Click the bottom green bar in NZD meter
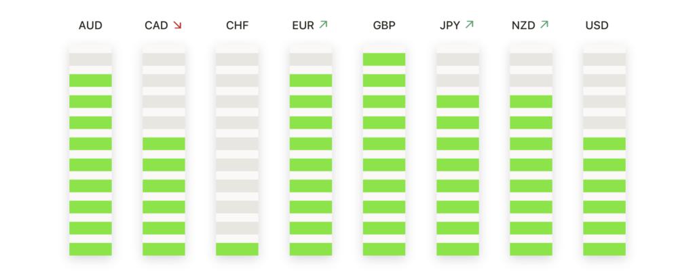The height and width of the screenshot is (277, 695). tap(531, 249)
